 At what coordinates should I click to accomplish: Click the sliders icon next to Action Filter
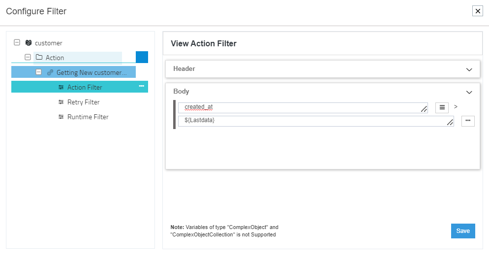pos(61,87)
